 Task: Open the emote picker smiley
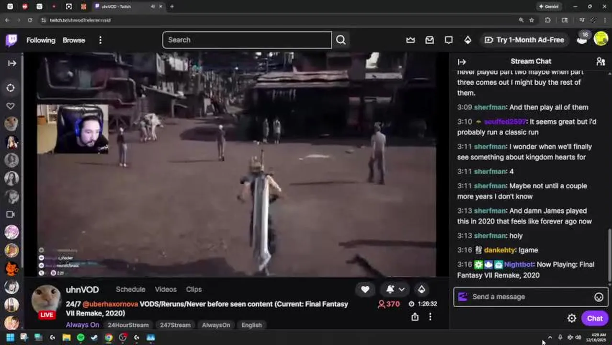click(599, 297)
